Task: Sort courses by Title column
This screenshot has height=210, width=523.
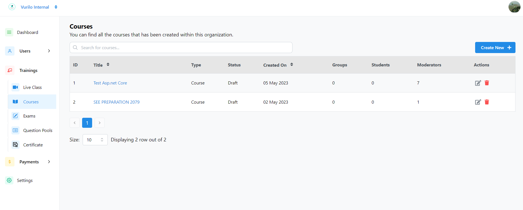Action: 108,65
